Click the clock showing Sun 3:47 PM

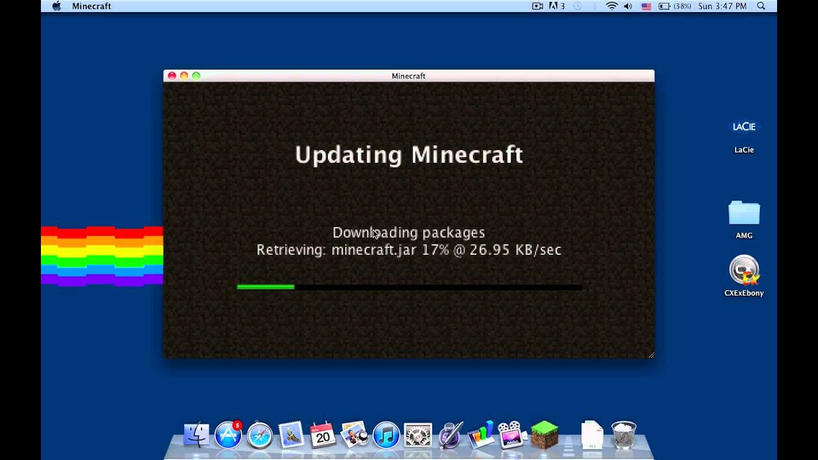(722, 6)
